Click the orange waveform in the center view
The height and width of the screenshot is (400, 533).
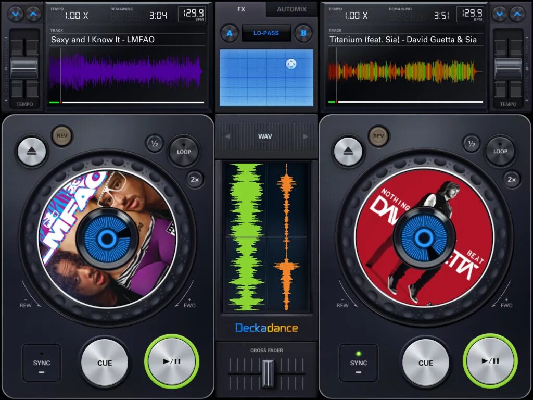pos(287,237)
